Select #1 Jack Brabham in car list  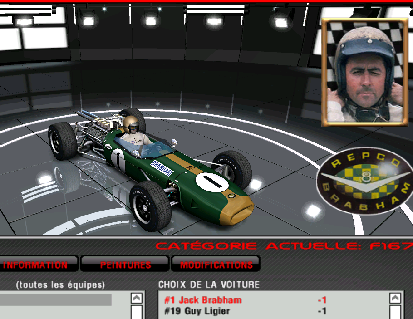[203, 300]
